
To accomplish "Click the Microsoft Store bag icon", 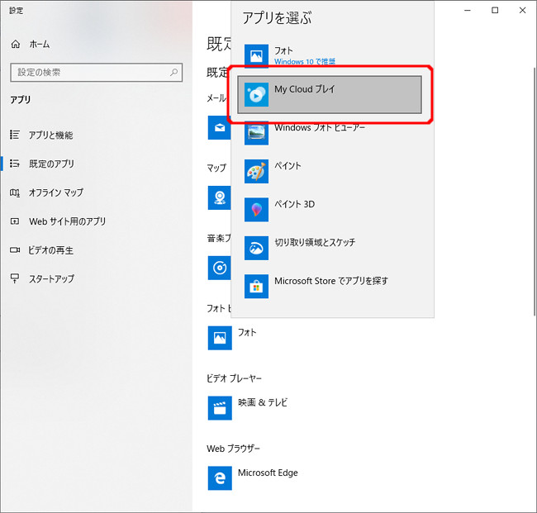I will click(x=257, y=286).
